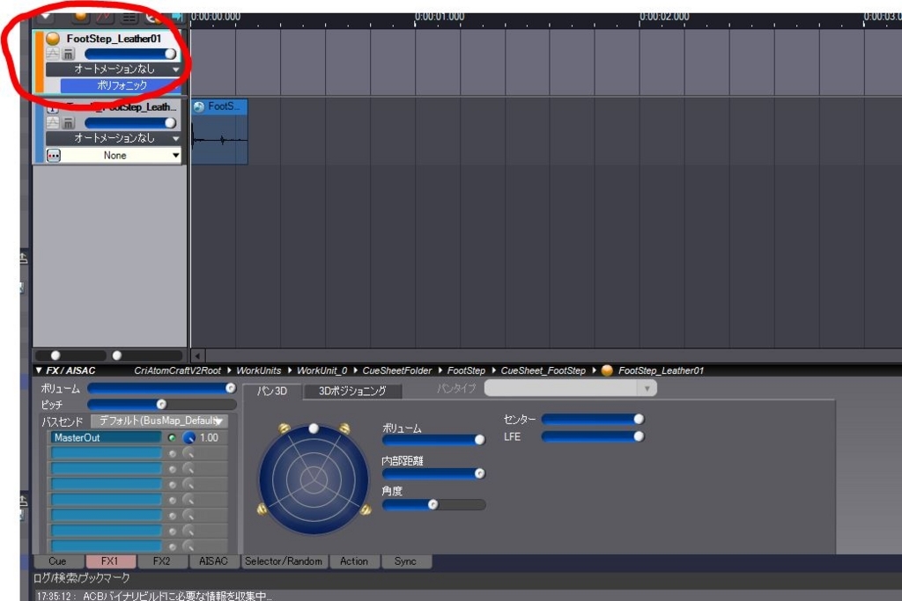Open the Selector/Random tab
The width and height of the screenshot is (902, 601).
[284, 561]
